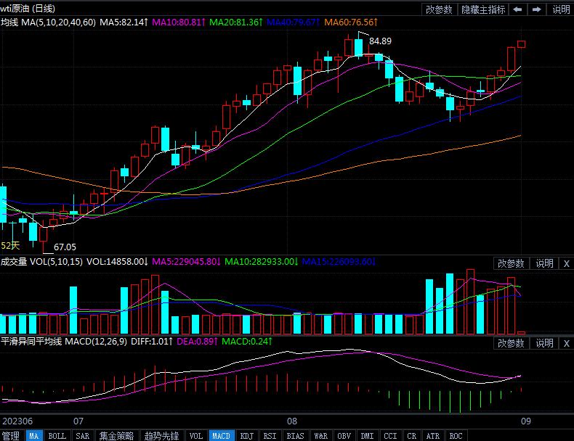The height and width of the screenshot is (441, 574).
Task: Select the RSI indicator tab
Action: tap(270, 436)
